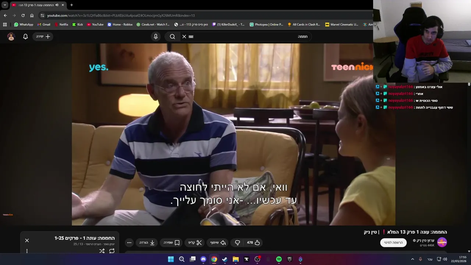Open volume control in system tray

(x=445, y=259)
